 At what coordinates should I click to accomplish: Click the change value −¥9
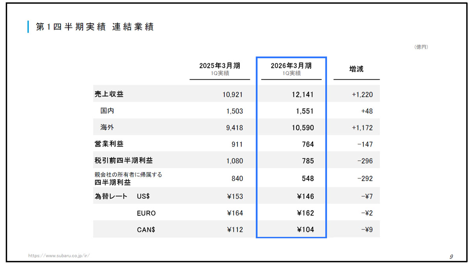pos(367,230)
